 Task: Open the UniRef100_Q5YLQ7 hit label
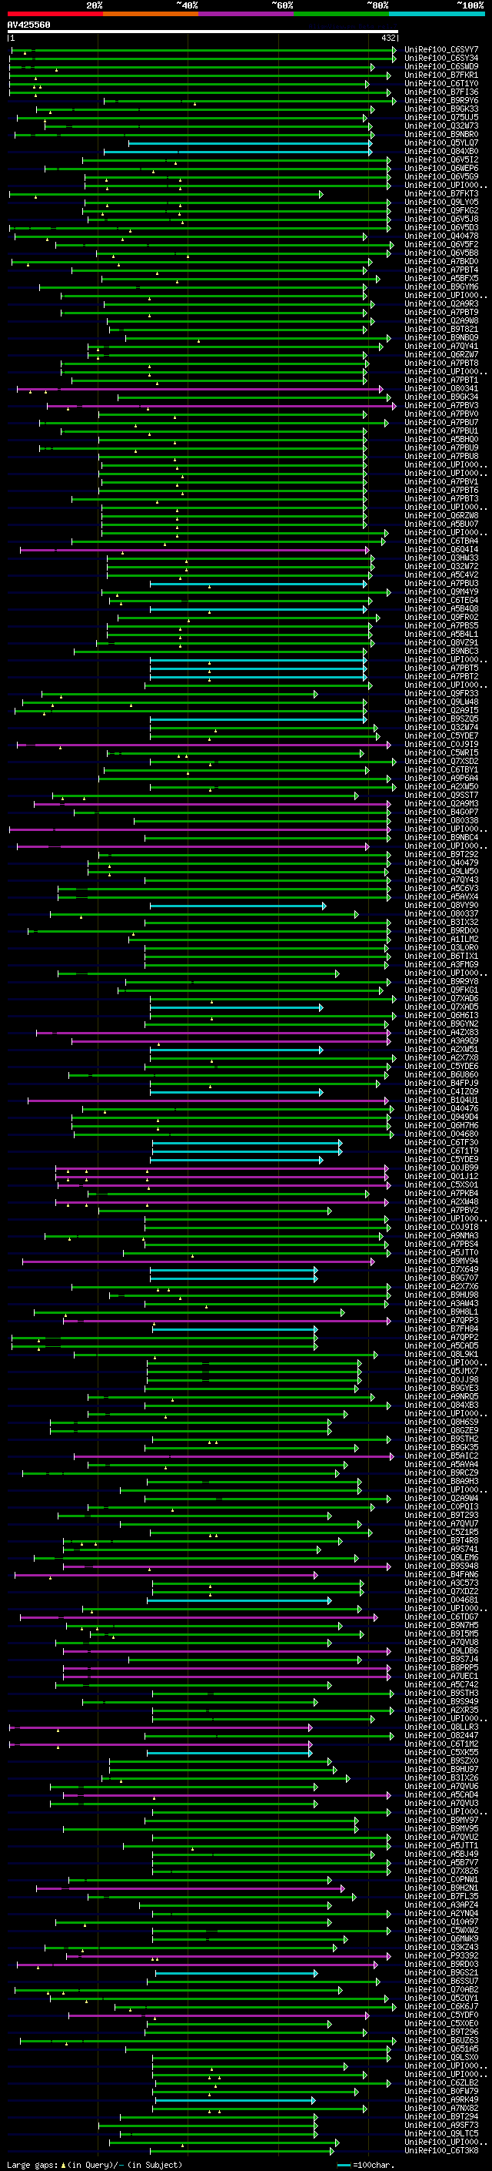coord(441,142)
